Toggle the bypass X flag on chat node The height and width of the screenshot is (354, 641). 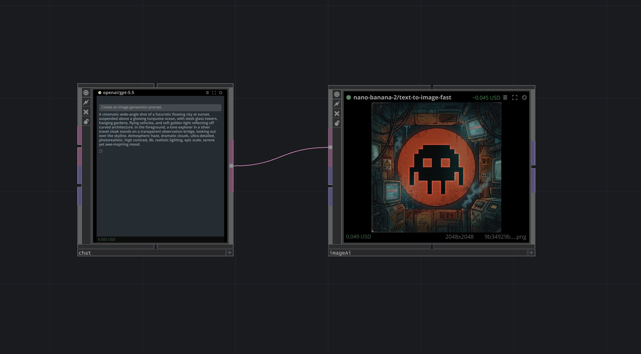(86, 112)
